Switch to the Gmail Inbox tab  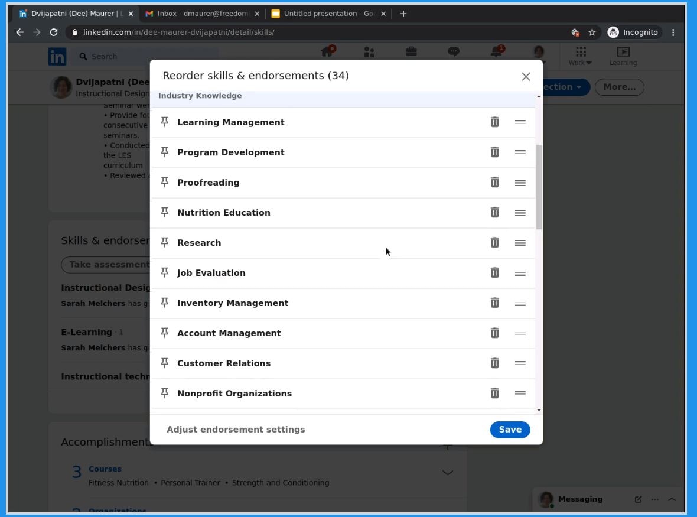point(203,14)
